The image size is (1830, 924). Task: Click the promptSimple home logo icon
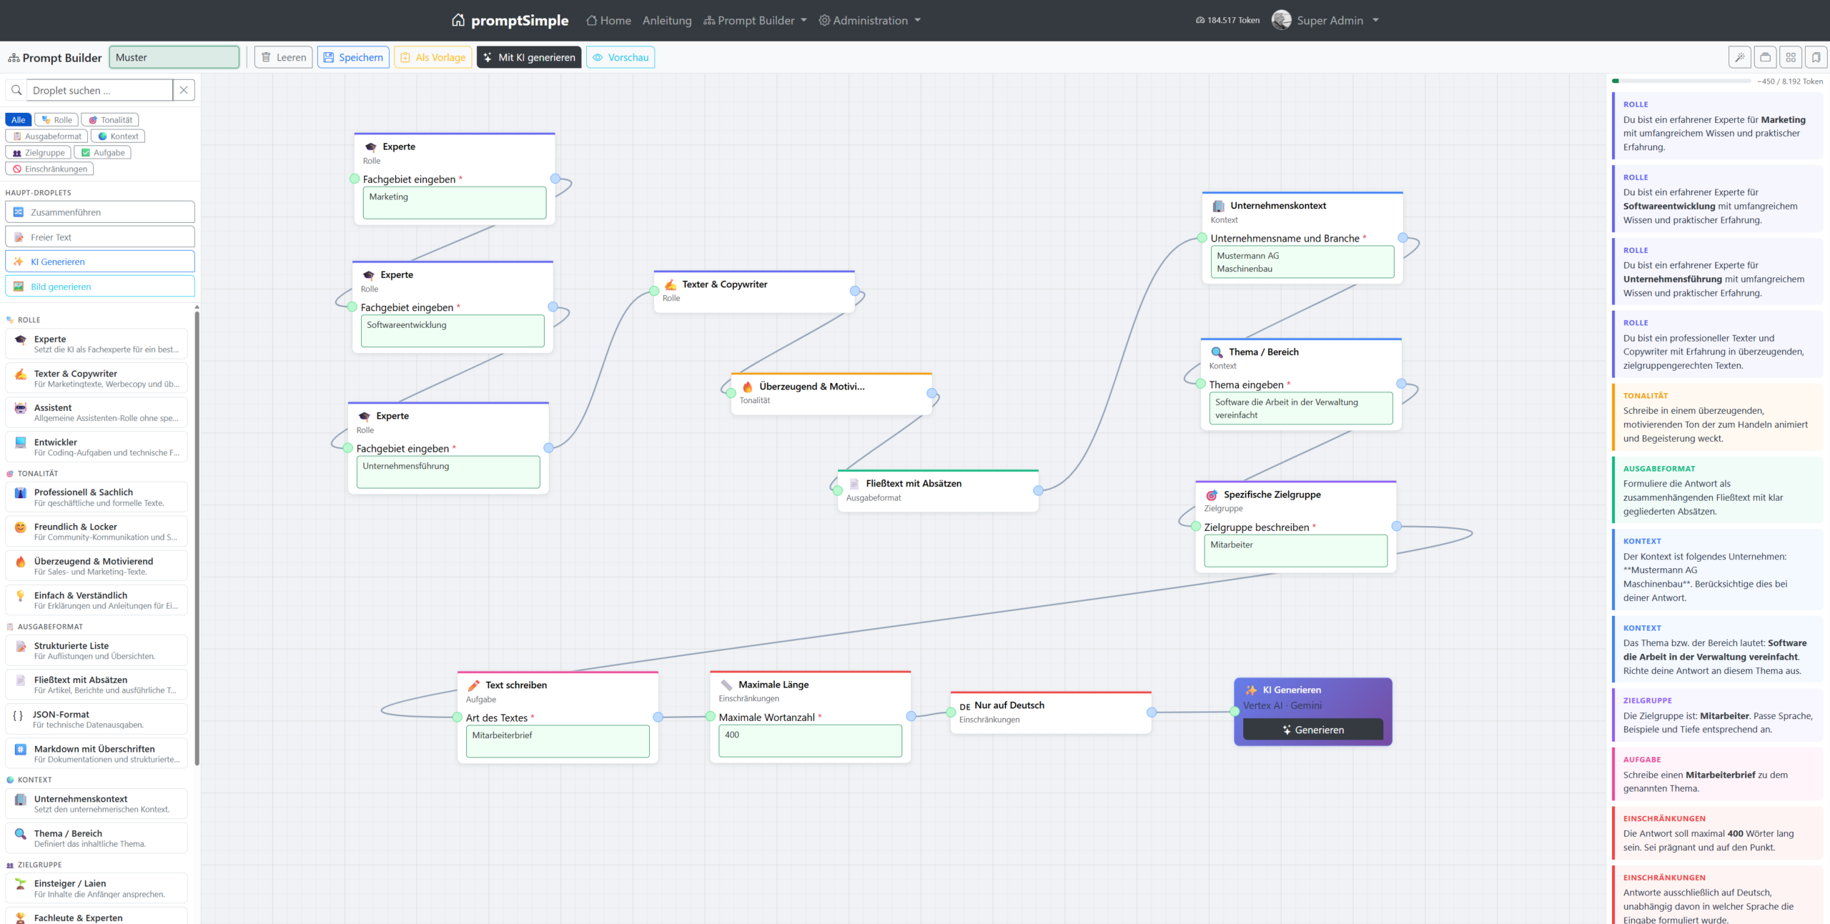pyautogui.click(x=458, y=20)
